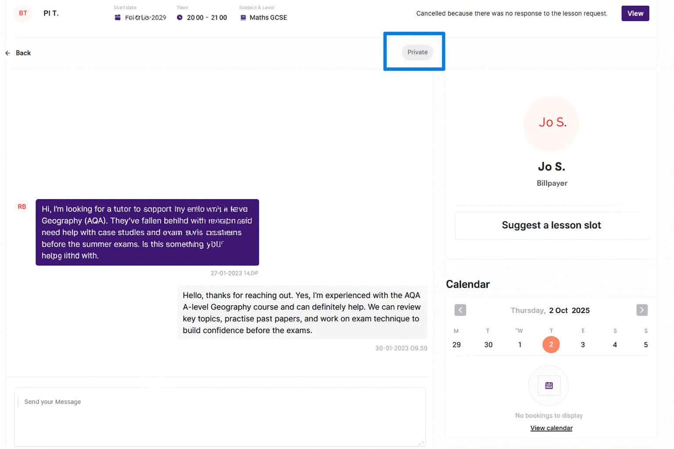Focus the Send your Message field
The width and height of the screenshot is (674, 449).
pos(219,416)
